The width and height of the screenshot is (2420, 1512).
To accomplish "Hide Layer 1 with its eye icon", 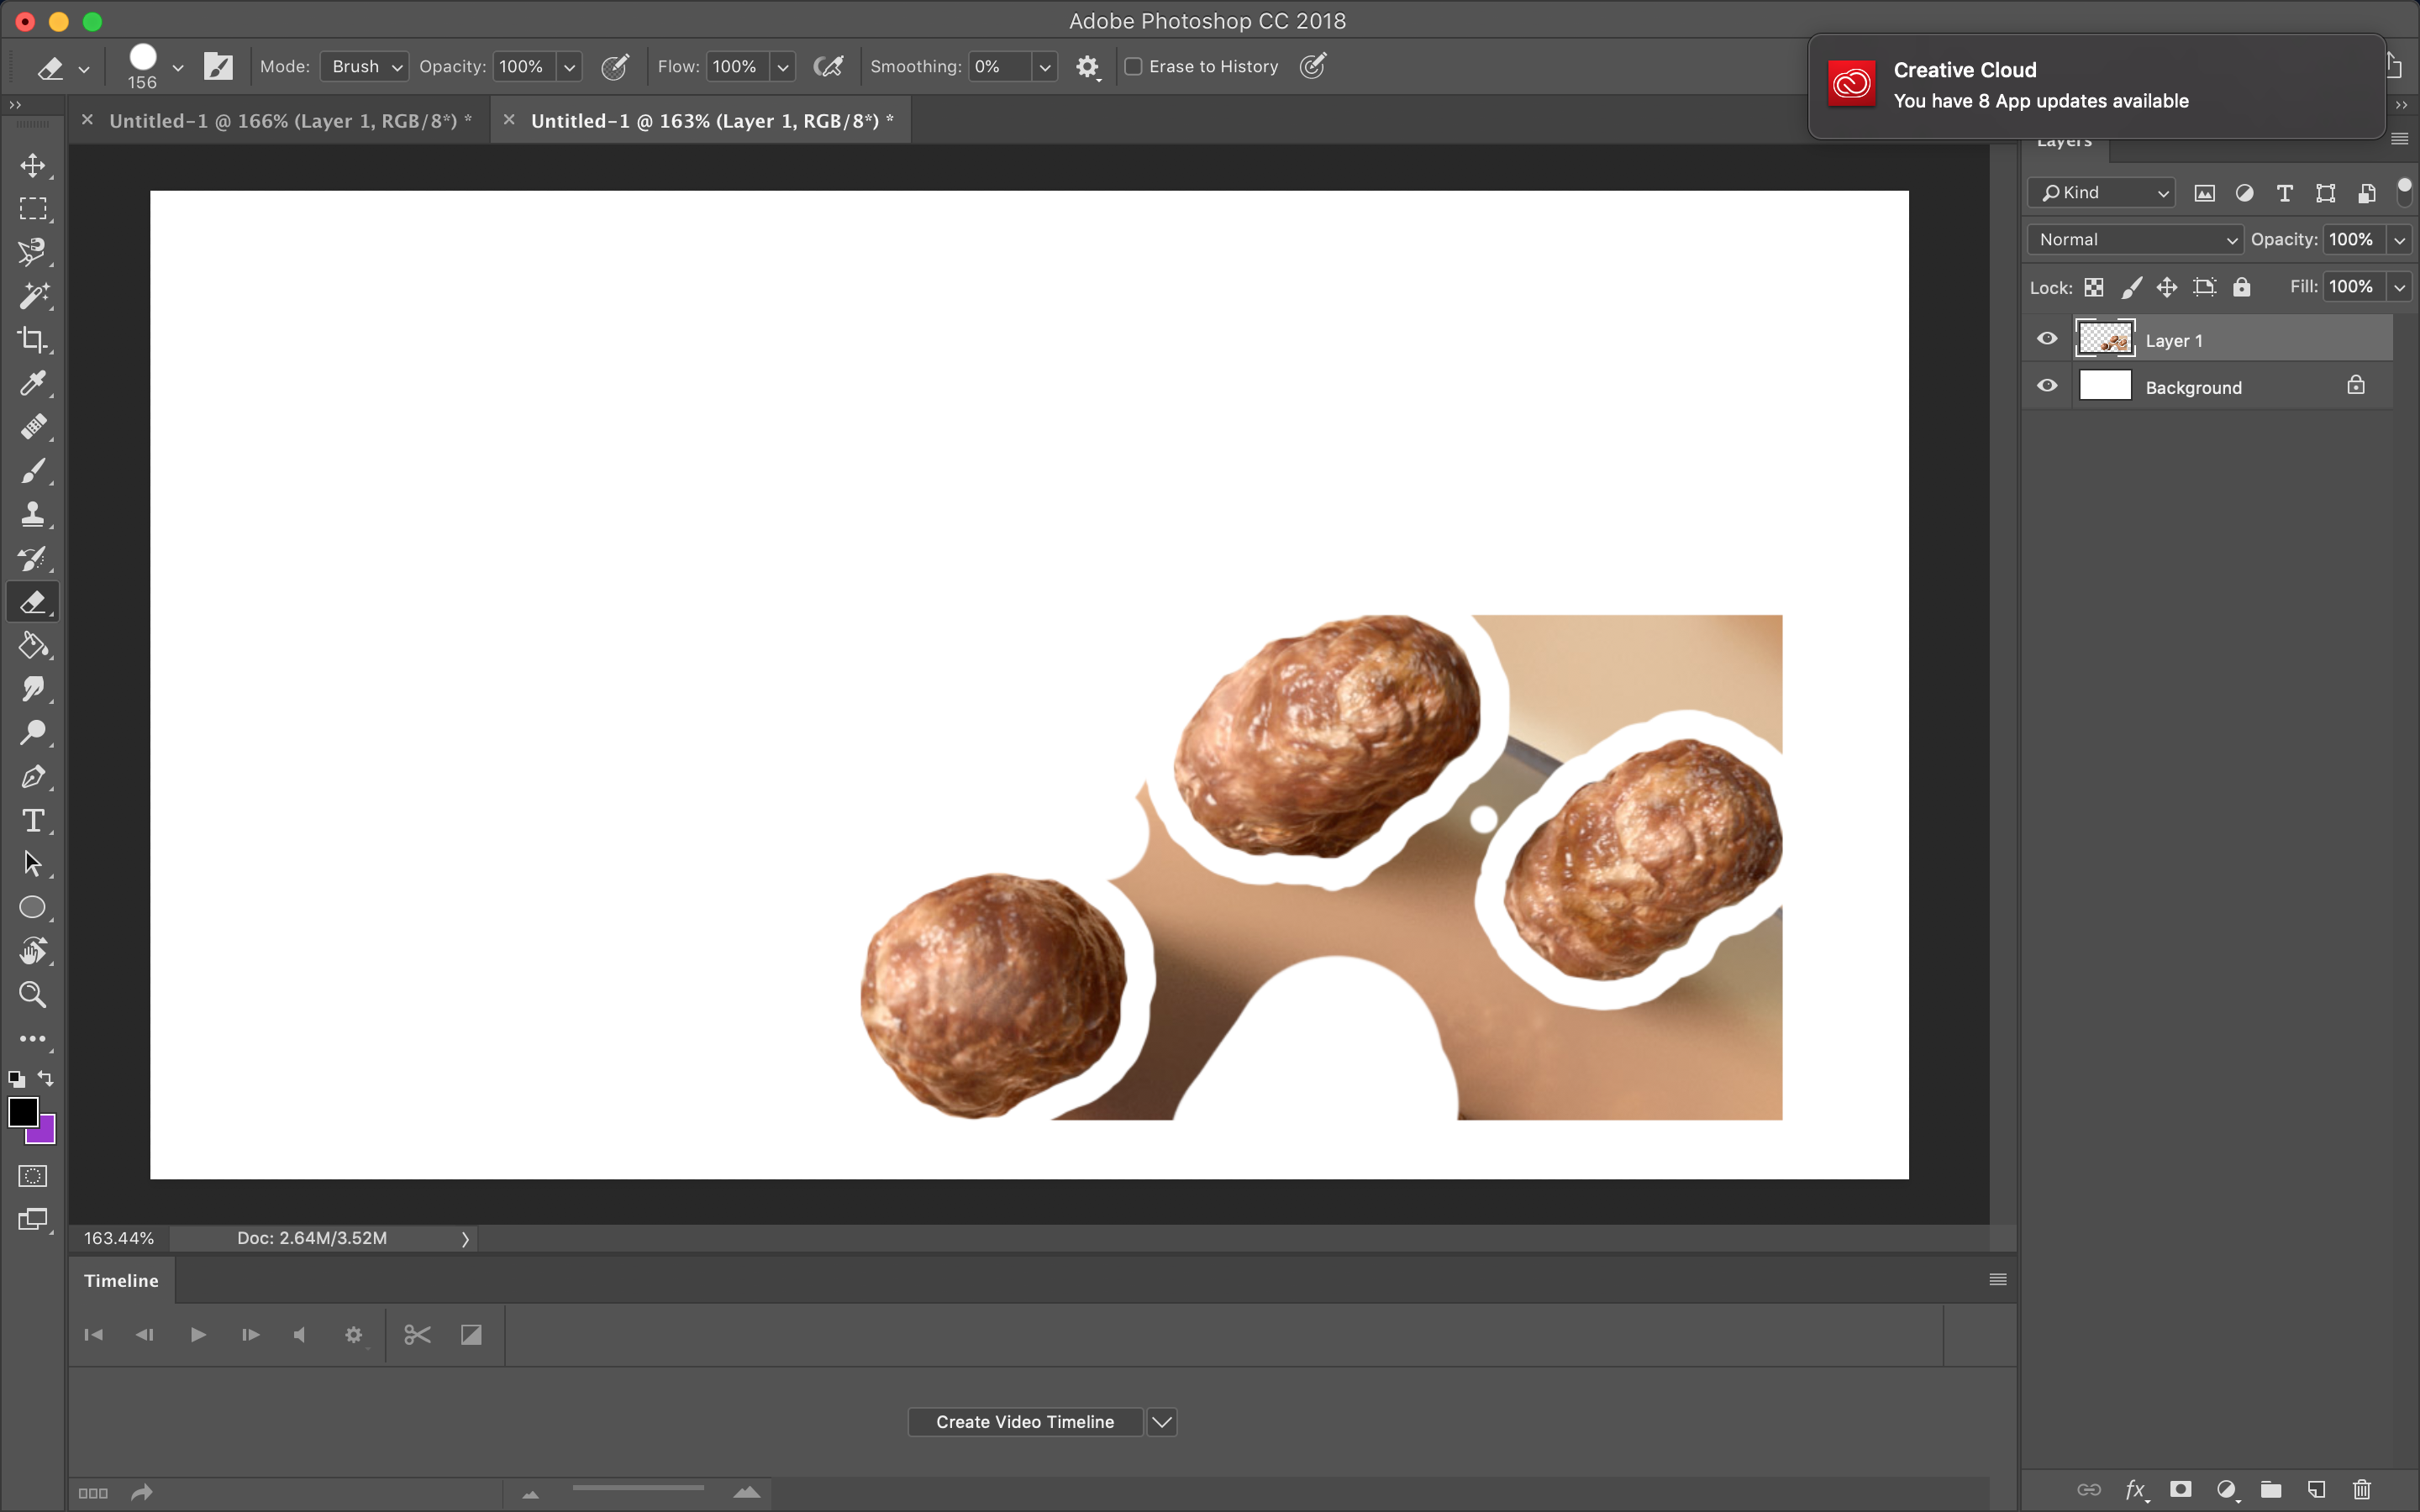I will click(x=2047, y=339).
